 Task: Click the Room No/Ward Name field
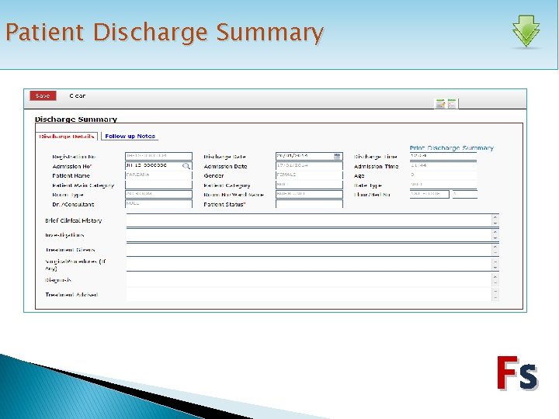tap(309, 194)
